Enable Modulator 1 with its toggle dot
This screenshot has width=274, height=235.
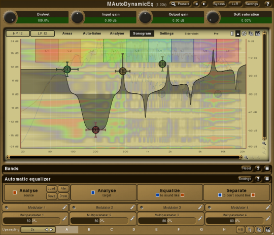tap(6, 208)
